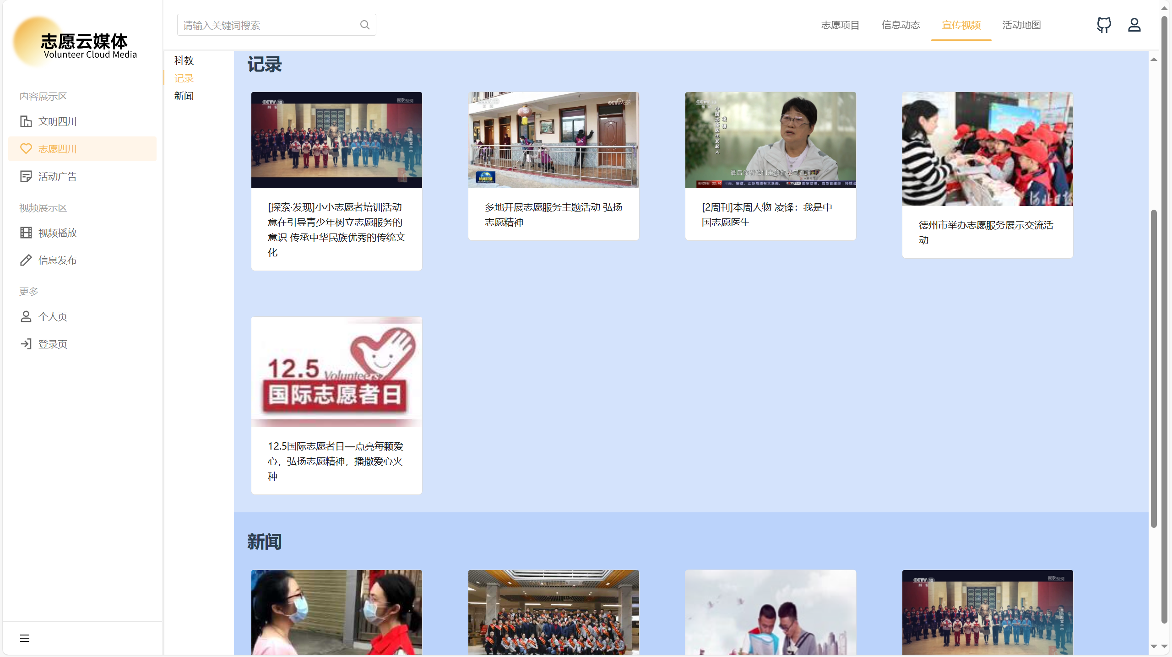Click the heart icon beside 志愿四川
Screen dimensions: 1172x657
[26, 149]
